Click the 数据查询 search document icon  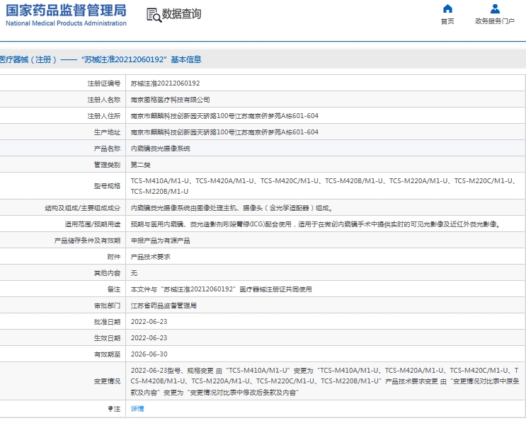coord(154,15)
